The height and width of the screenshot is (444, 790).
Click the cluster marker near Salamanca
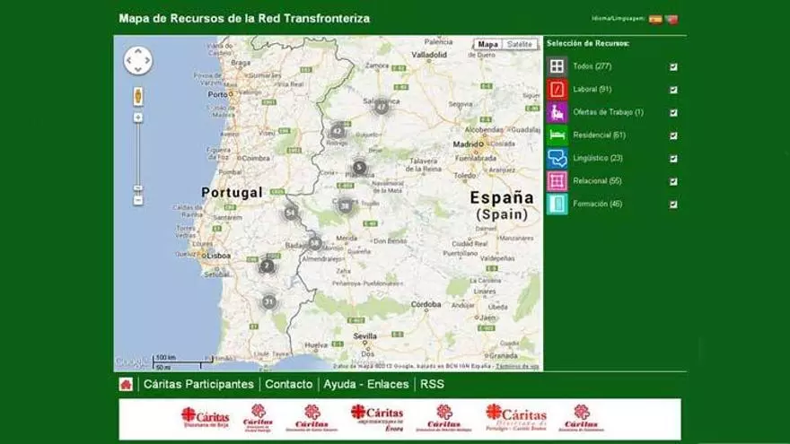click(382, 107)
